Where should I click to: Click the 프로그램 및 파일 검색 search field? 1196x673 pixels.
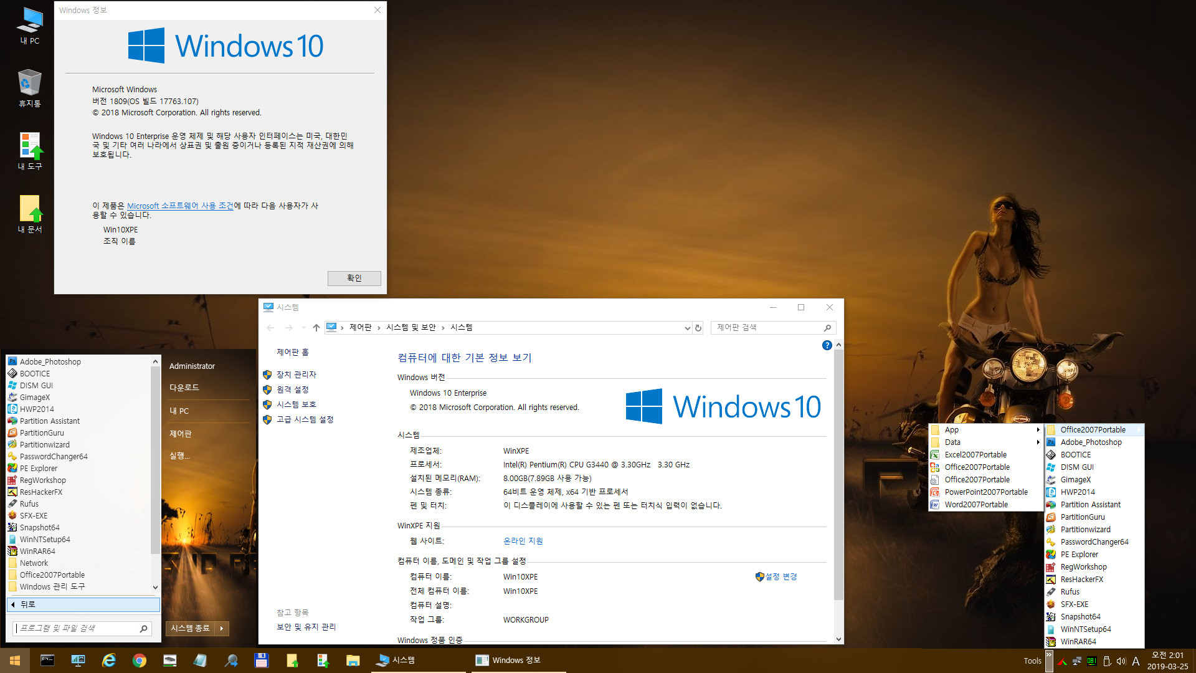[81, 628]
